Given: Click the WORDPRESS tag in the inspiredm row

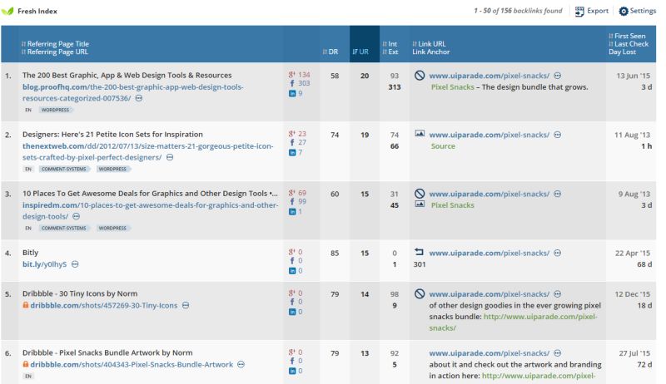Looking at the screenshot, I should (112, 228).
